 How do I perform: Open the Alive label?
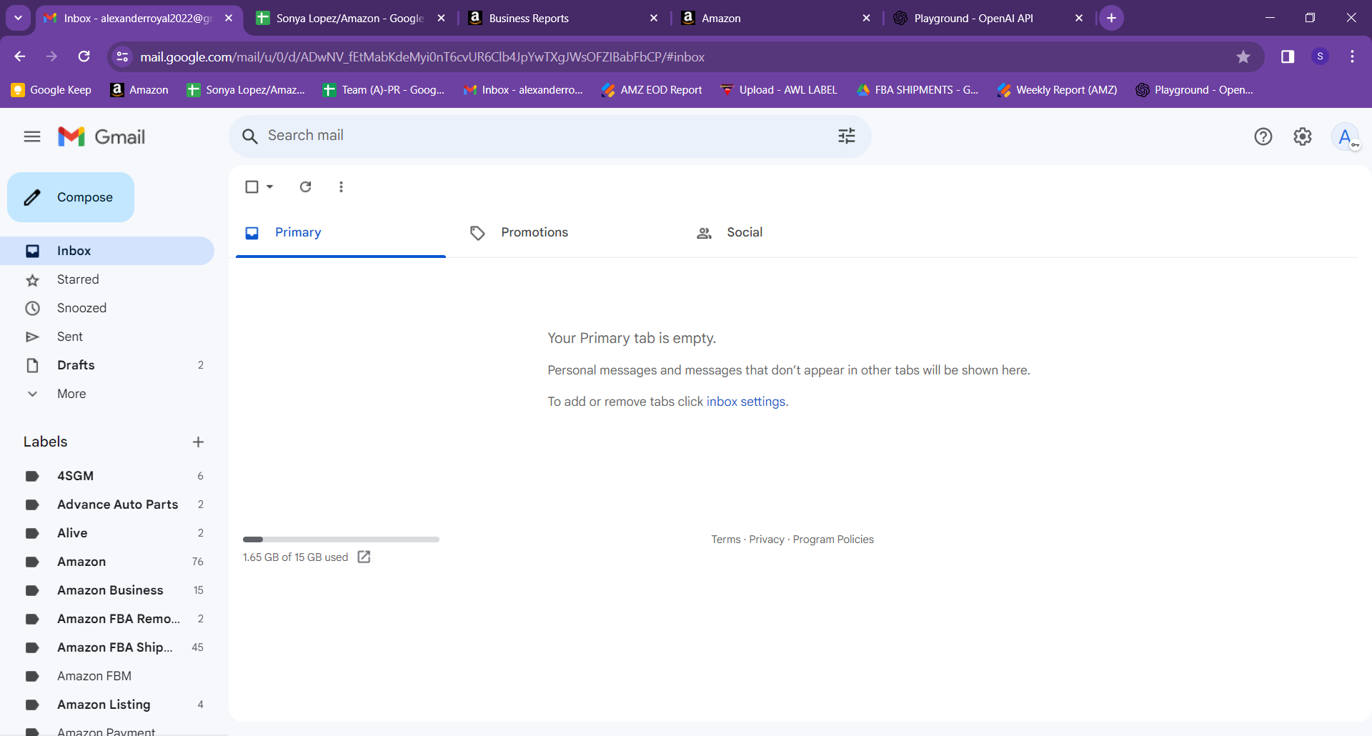pos(107,533)
